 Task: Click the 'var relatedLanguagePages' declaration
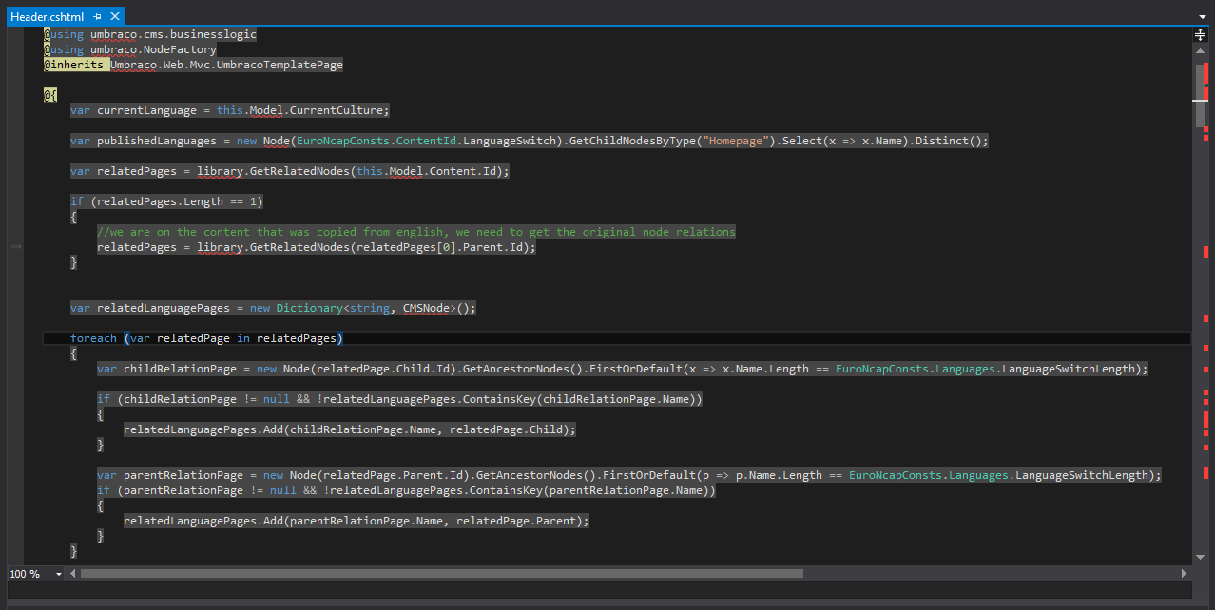[150, 308]
